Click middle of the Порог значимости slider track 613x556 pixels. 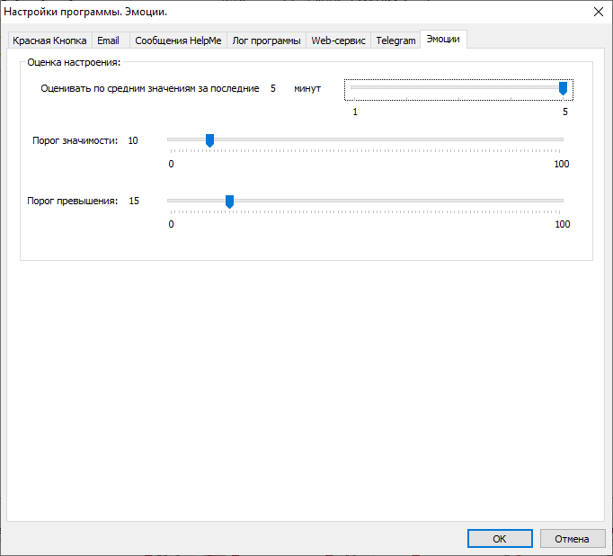coord(366,139)
